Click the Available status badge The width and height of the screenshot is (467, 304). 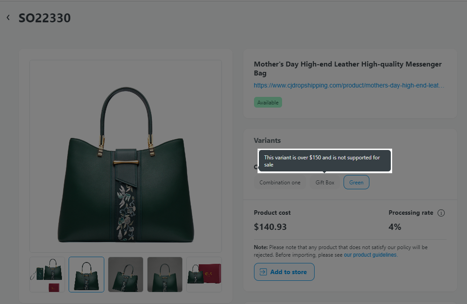coord(268,103)
